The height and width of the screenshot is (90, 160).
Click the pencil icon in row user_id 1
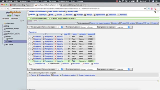point(33,37)
